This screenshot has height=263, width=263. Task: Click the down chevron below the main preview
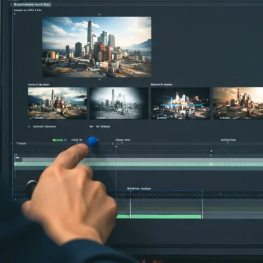99,80
